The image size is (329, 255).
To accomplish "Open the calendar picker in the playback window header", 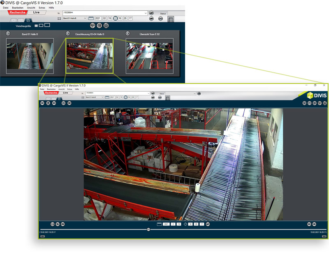I will point(107,97).
